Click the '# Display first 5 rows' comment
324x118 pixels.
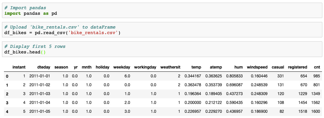(35, 46)
